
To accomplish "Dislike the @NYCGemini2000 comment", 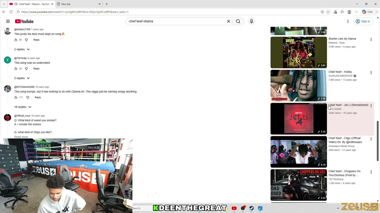I will point(28,97).
